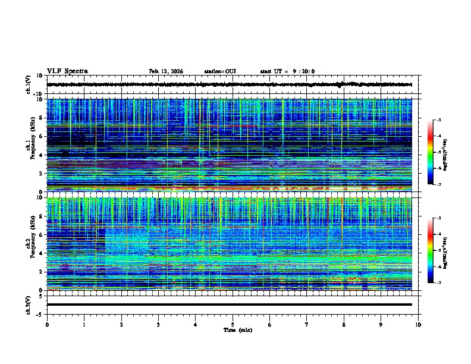Click inside the ch.2 frequency spectrogram
This screenshot has height=364, width=471.
[229, 244]
